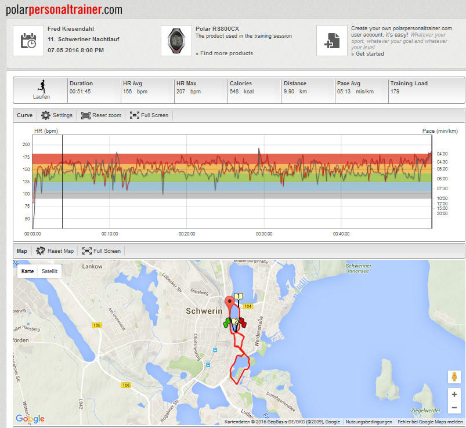Click the create account document-plus icon
Image resolution: width=466 pixels, height=428 pixels.
(x=332, y=41)
